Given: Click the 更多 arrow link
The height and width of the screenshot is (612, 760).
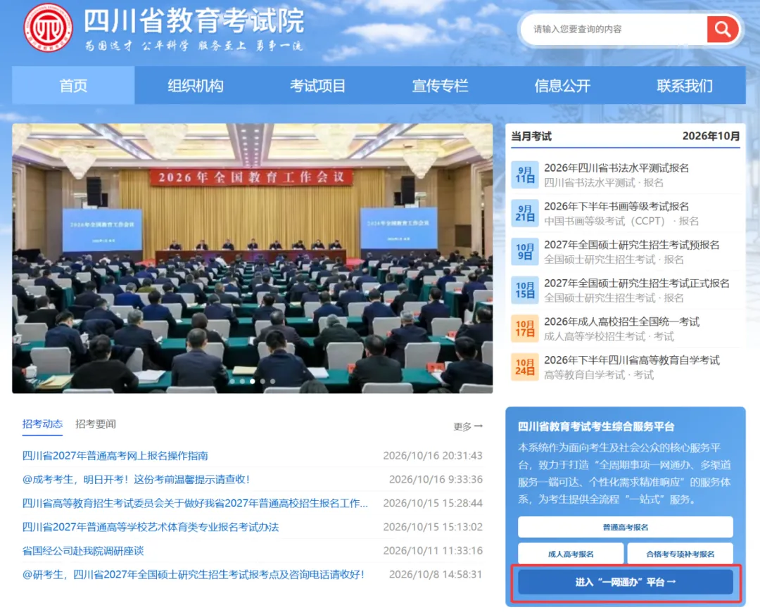Looking at the screenshot, I should click(468, 426).
